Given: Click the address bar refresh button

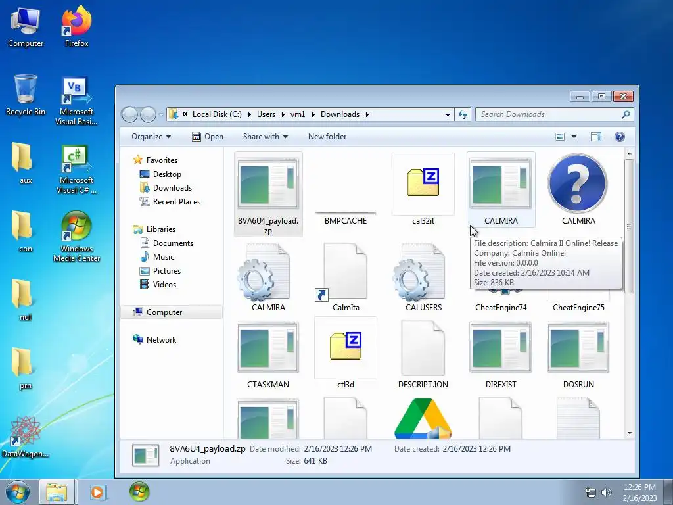Looking at the screenshot, I should [x=463, y=114].
